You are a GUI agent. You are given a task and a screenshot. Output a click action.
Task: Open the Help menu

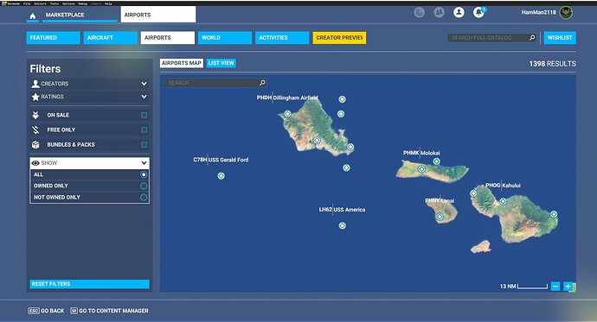pyautogui.click(x=108, y=3)
